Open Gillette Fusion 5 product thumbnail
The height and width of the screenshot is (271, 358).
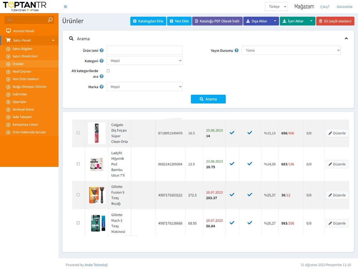tap(97, 195)
